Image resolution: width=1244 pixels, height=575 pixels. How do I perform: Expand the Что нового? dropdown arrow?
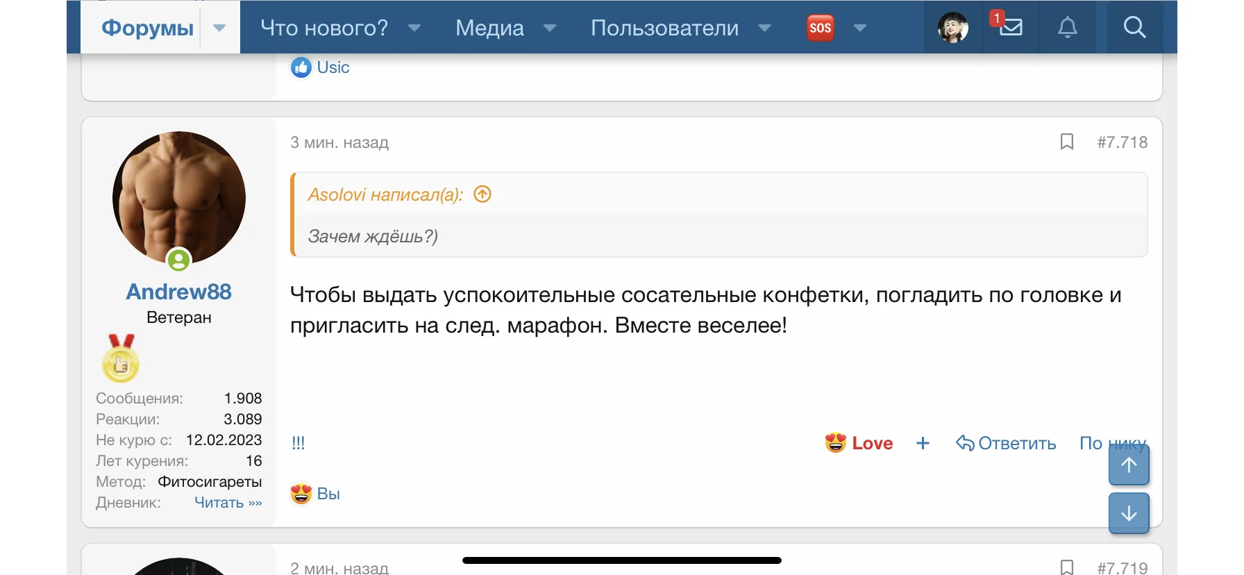(414, 28)
